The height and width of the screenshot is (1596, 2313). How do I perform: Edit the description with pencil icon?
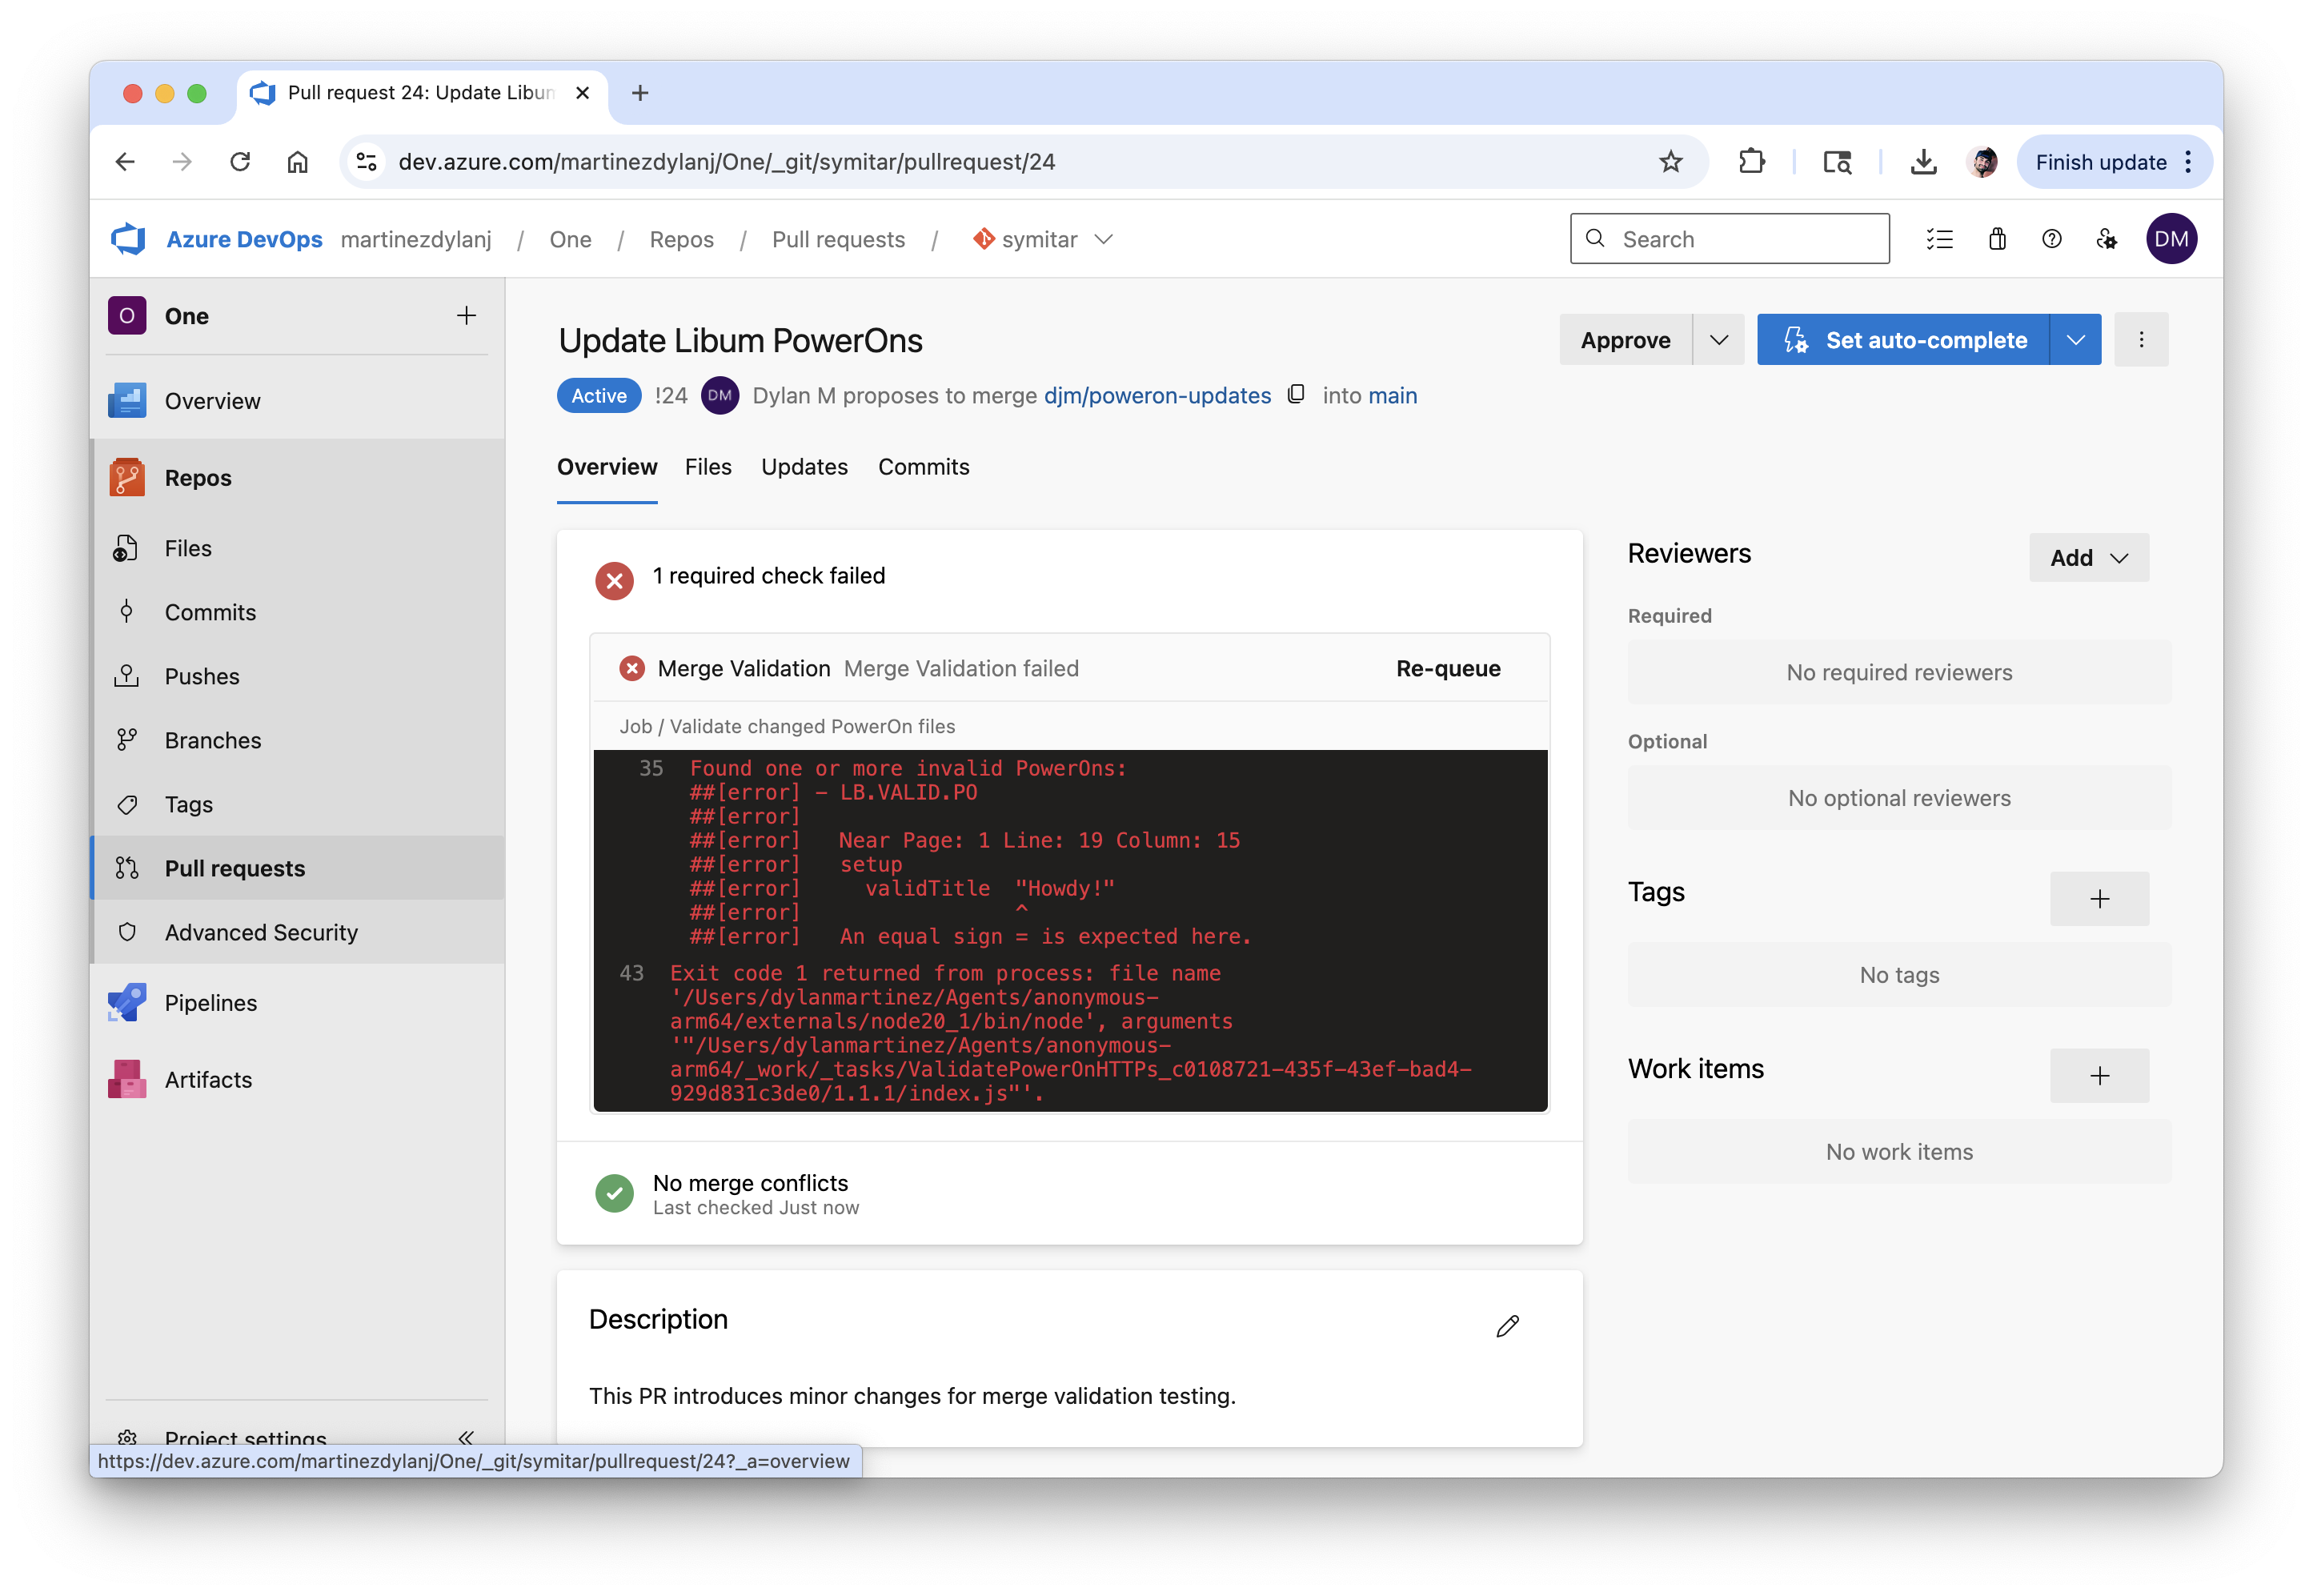[x=1507, y=1326]
